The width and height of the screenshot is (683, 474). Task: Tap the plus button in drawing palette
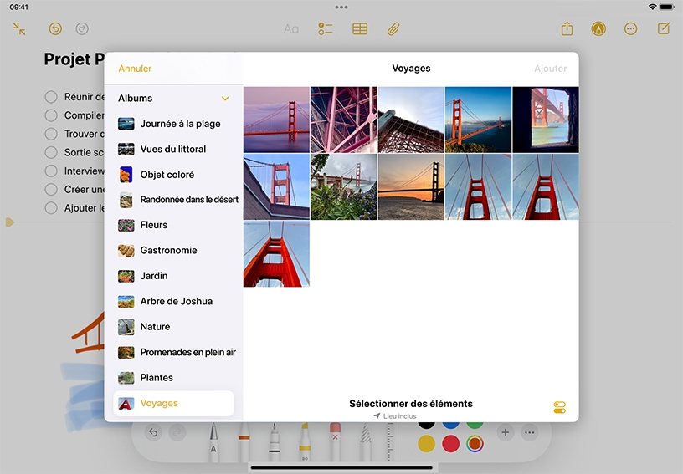pyautogui.click(x=506, y=432)
